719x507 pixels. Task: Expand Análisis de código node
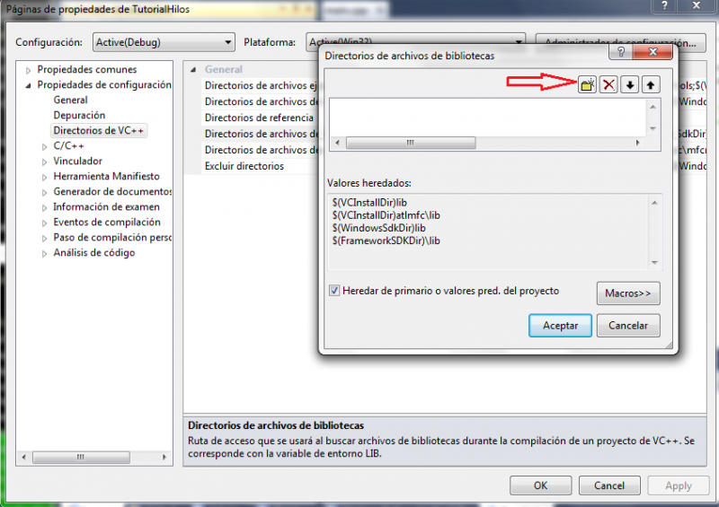[44, 253]
